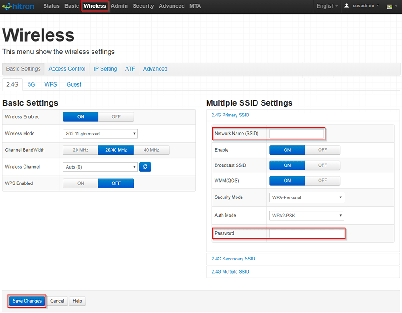Open the English language dropdown
This screenshot has height=313, width=402.
tap(327, 6)
